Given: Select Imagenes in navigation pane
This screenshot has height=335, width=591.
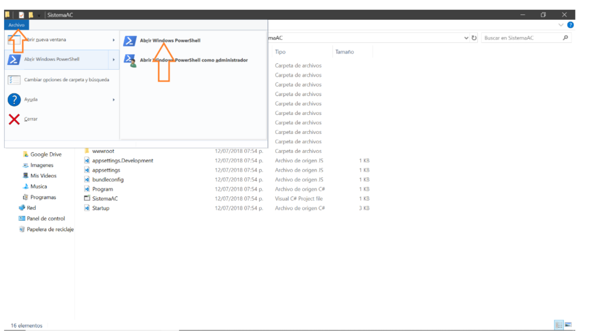Looking at the screenshot, I should coord(42,165).
